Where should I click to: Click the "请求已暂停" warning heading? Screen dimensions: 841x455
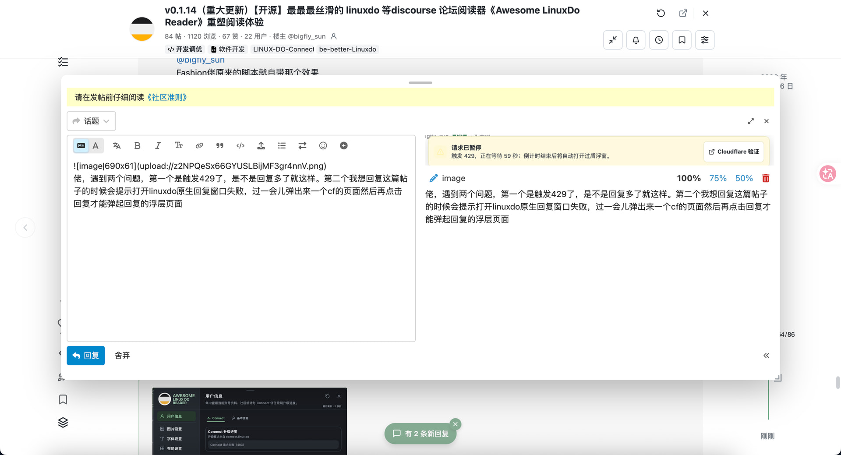coord(466,148)
